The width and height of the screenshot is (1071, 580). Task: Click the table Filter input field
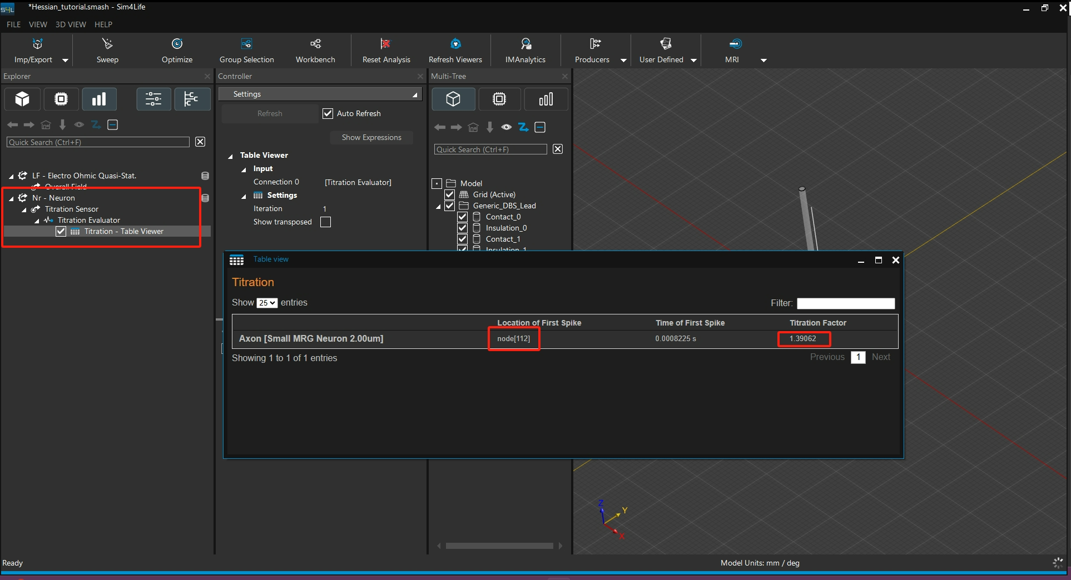click(845, 303)
